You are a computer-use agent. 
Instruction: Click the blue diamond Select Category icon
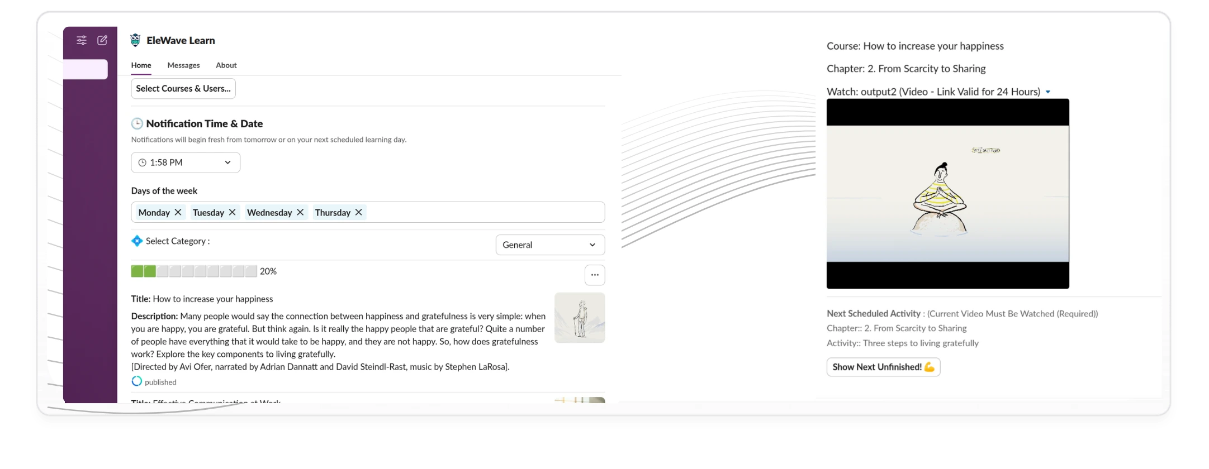[x=137, y=241]
